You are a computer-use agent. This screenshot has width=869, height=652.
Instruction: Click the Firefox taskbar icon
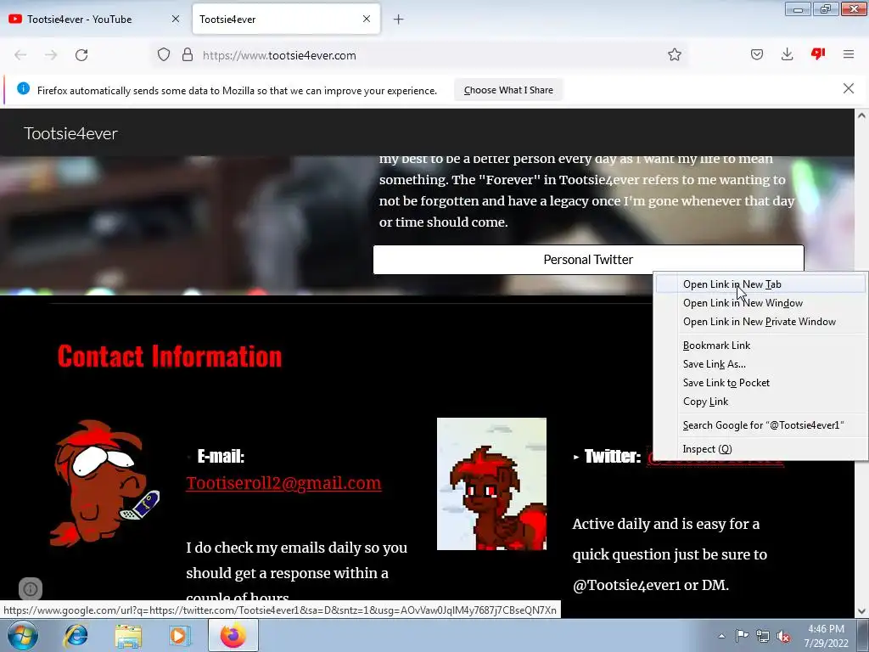233,636
